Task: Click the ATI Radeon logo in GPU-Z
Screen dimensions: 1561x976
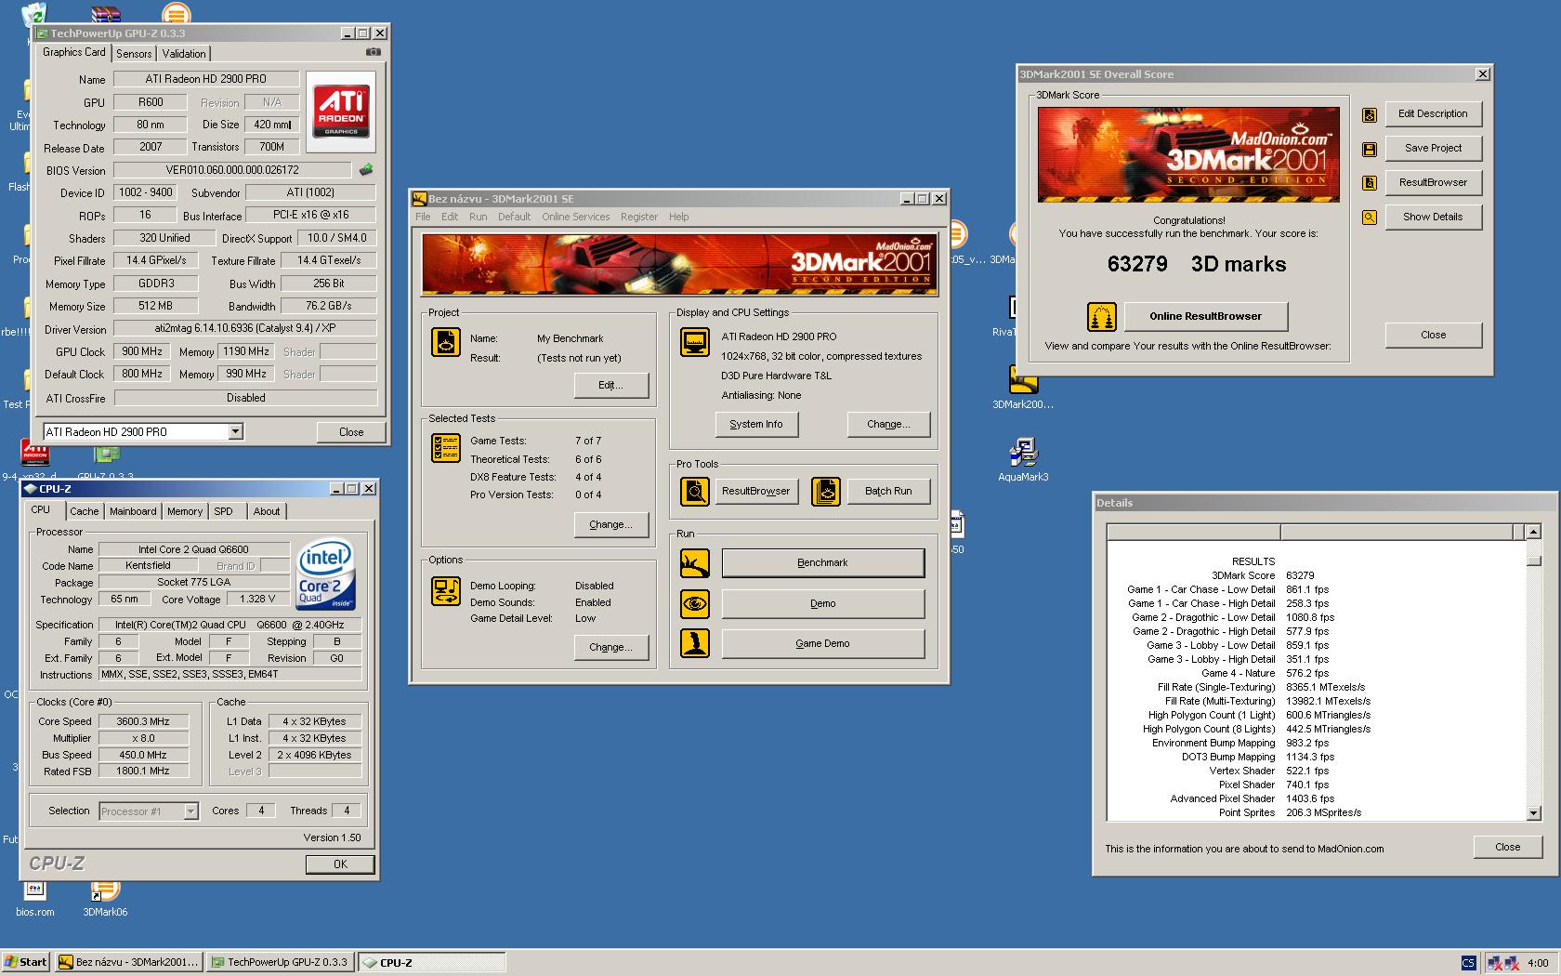Action: click(340, 112)
